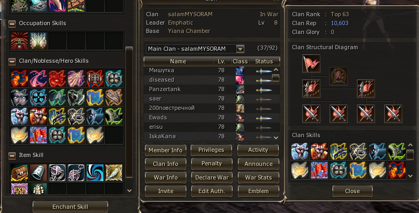This screenshot has height=213, width=419.
Task: Select the laurel wreath academy icon in diagram
Action: (339, 76)
